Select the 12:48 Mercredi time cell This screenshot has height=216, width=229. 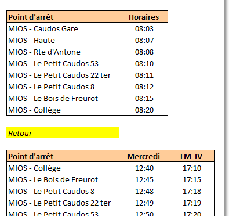tap(144, 191)
